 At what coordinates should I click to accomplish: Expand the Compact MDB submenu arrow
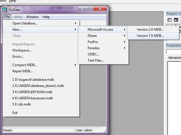pyautogui.click(x=76, y=65)
